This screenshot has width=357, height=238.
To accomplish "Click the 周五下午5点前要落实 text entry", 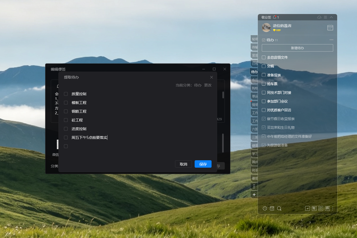I will tap(89, 138).
